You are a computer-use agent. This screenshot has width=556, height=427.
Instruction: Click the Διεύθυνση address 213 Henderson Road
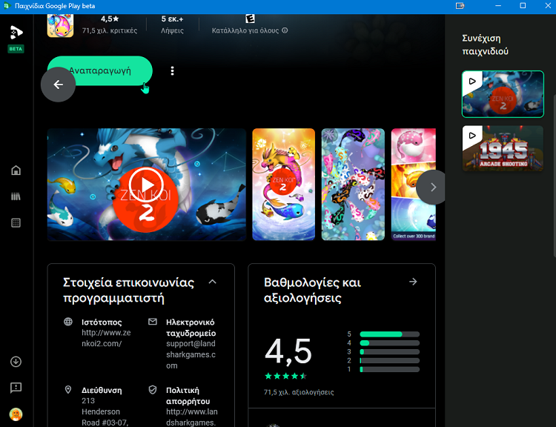(x=105, y=411)
